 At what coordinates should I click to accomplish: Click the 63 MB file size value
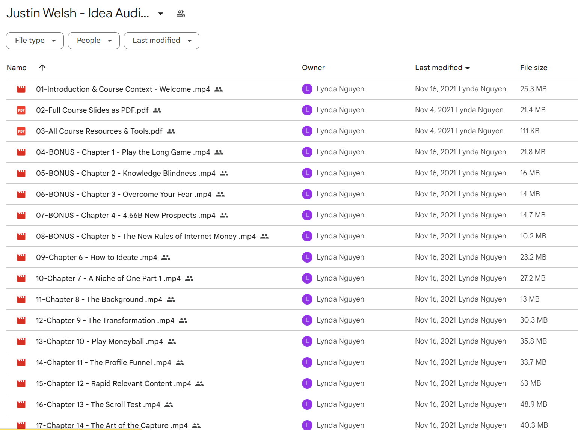530,383
